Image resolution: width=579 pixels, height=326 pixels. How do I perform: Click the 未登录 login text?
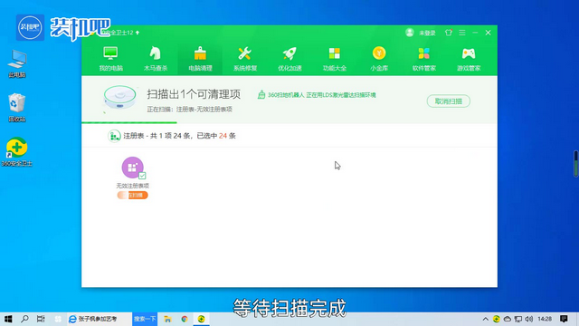point(427,33)
